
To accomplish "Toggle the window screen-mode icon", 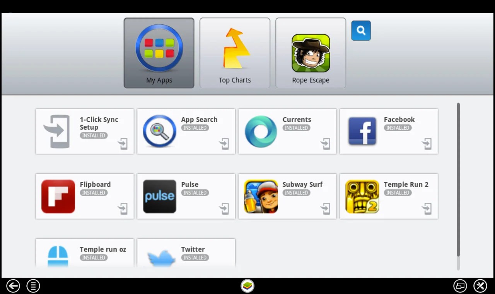I will pyautogui.click(x=460, y=286).
